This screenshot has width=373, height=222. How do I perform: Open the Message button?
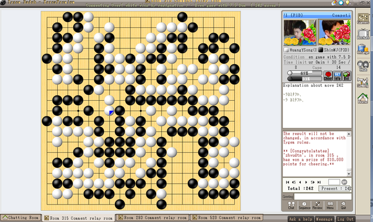coord(325,219)
